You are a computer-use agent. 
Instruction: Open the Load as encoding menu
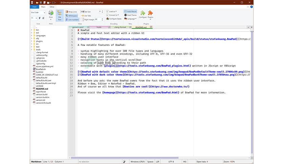tap(112, 11)
